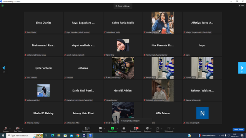Screen dimensions: 246x138
Task: Click the Zoom icon on the taskbar
Action: [x=90, y=135]
